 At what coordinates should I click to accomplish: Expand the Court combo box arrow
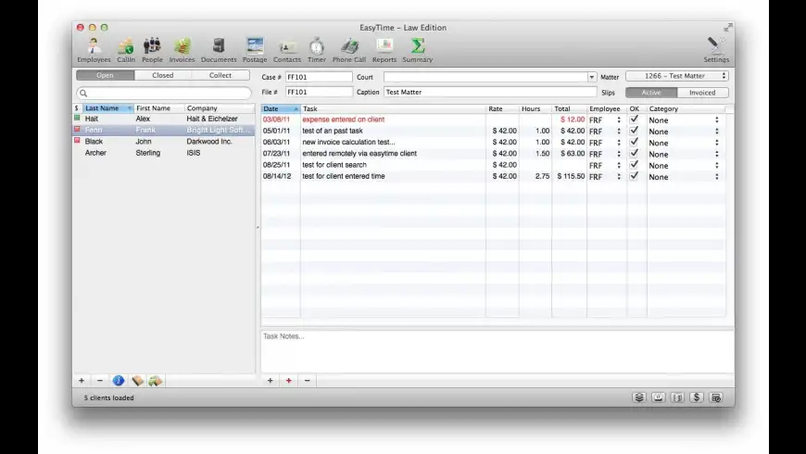coord(592,77)
